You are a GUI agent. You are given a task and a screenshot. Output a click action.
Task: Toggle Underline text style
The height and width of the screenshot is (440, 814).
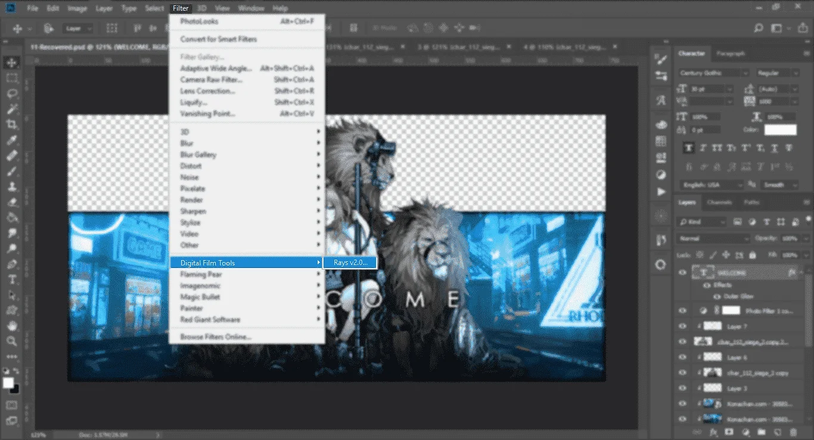tap(775, 148)
